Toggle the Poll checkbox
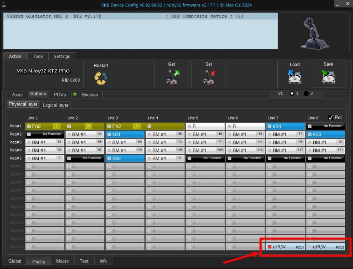The width and height of the screenshot is (353, 269). [330, 117]
